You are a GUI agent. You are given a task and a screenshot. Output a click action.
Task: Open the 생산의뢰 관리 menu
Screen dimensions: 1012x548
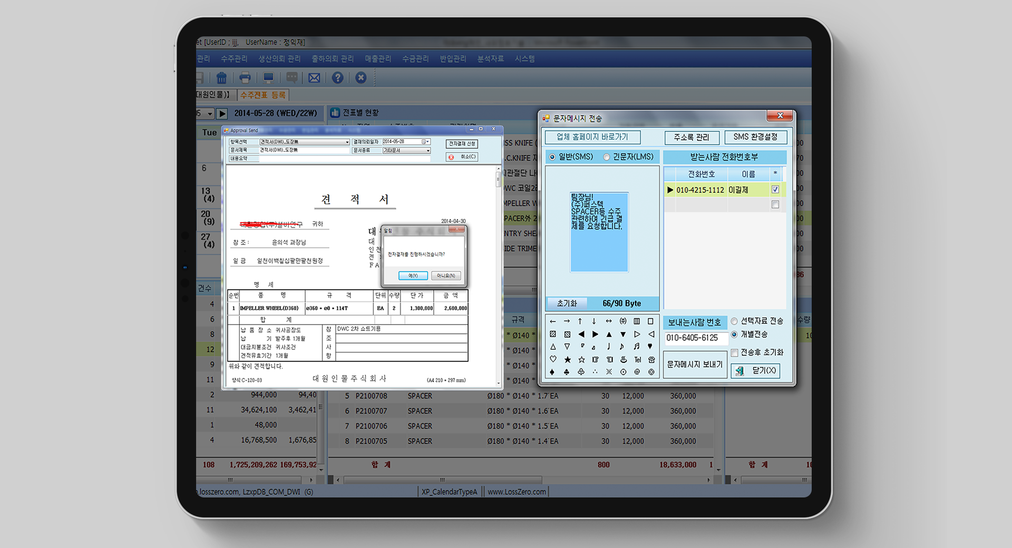click(279, 59)
